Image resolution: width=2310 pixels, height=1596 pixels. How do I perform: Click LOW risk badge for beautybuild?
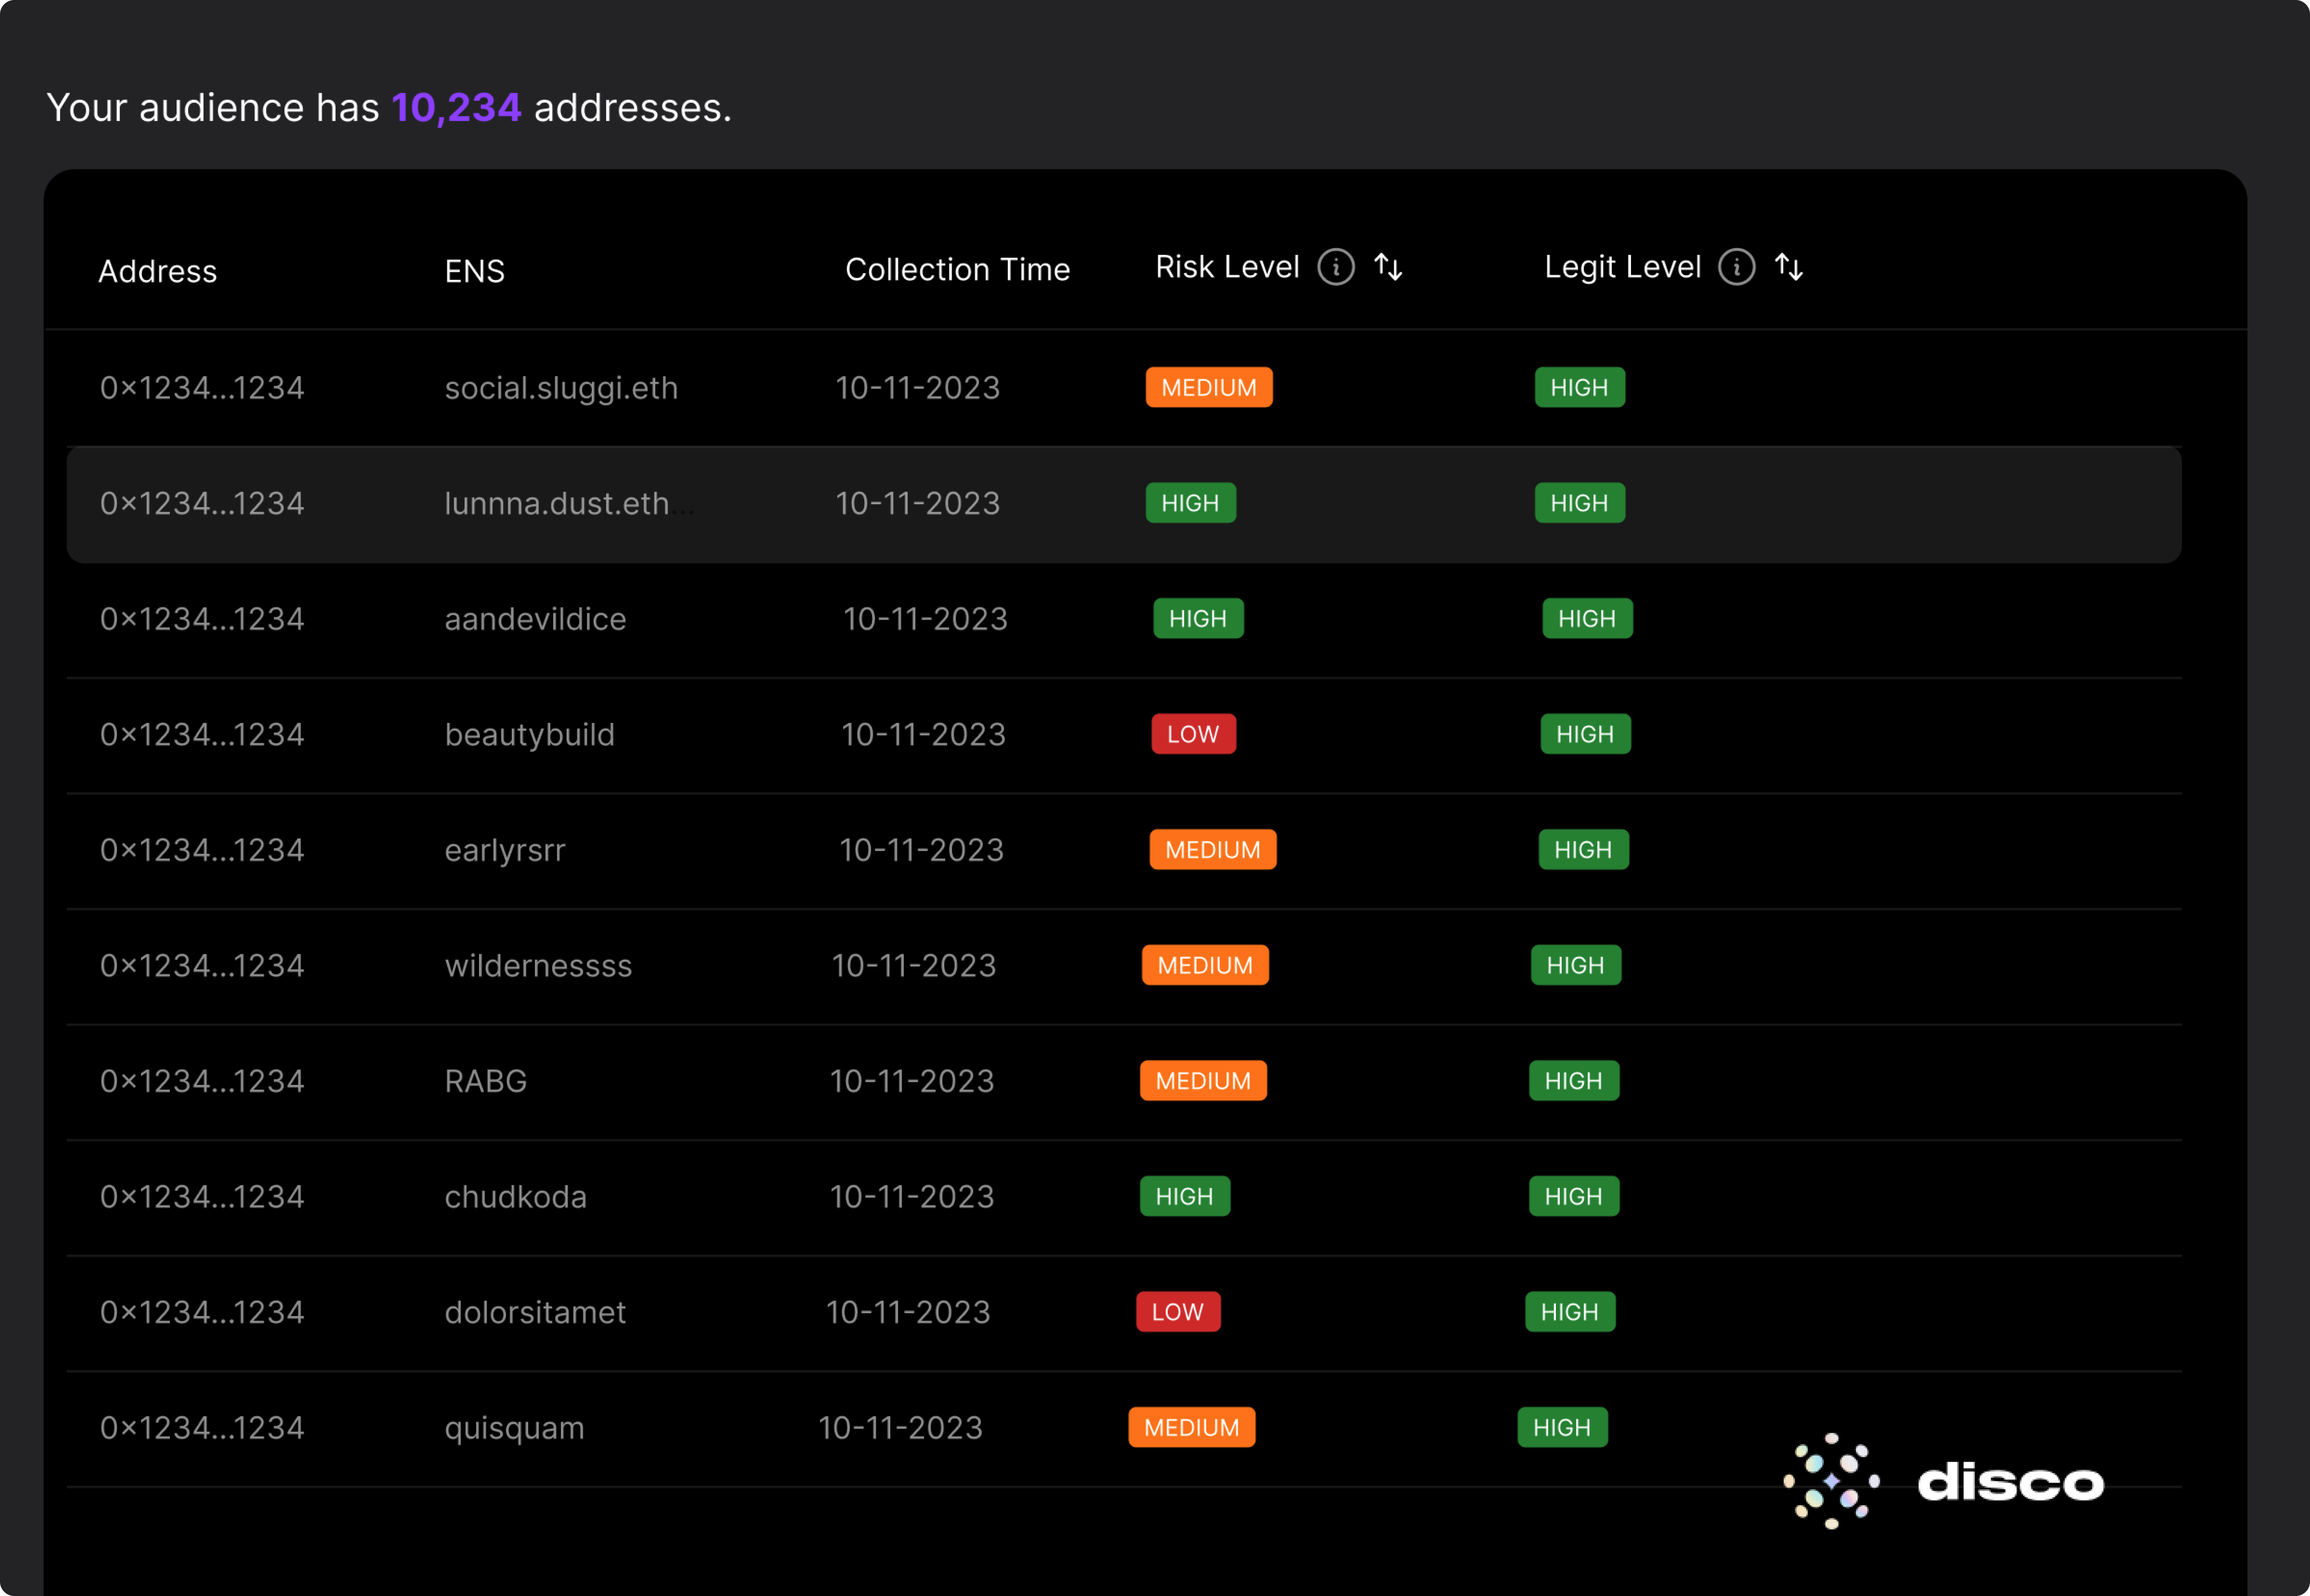pyautogui.click(x=1193, y=734)
